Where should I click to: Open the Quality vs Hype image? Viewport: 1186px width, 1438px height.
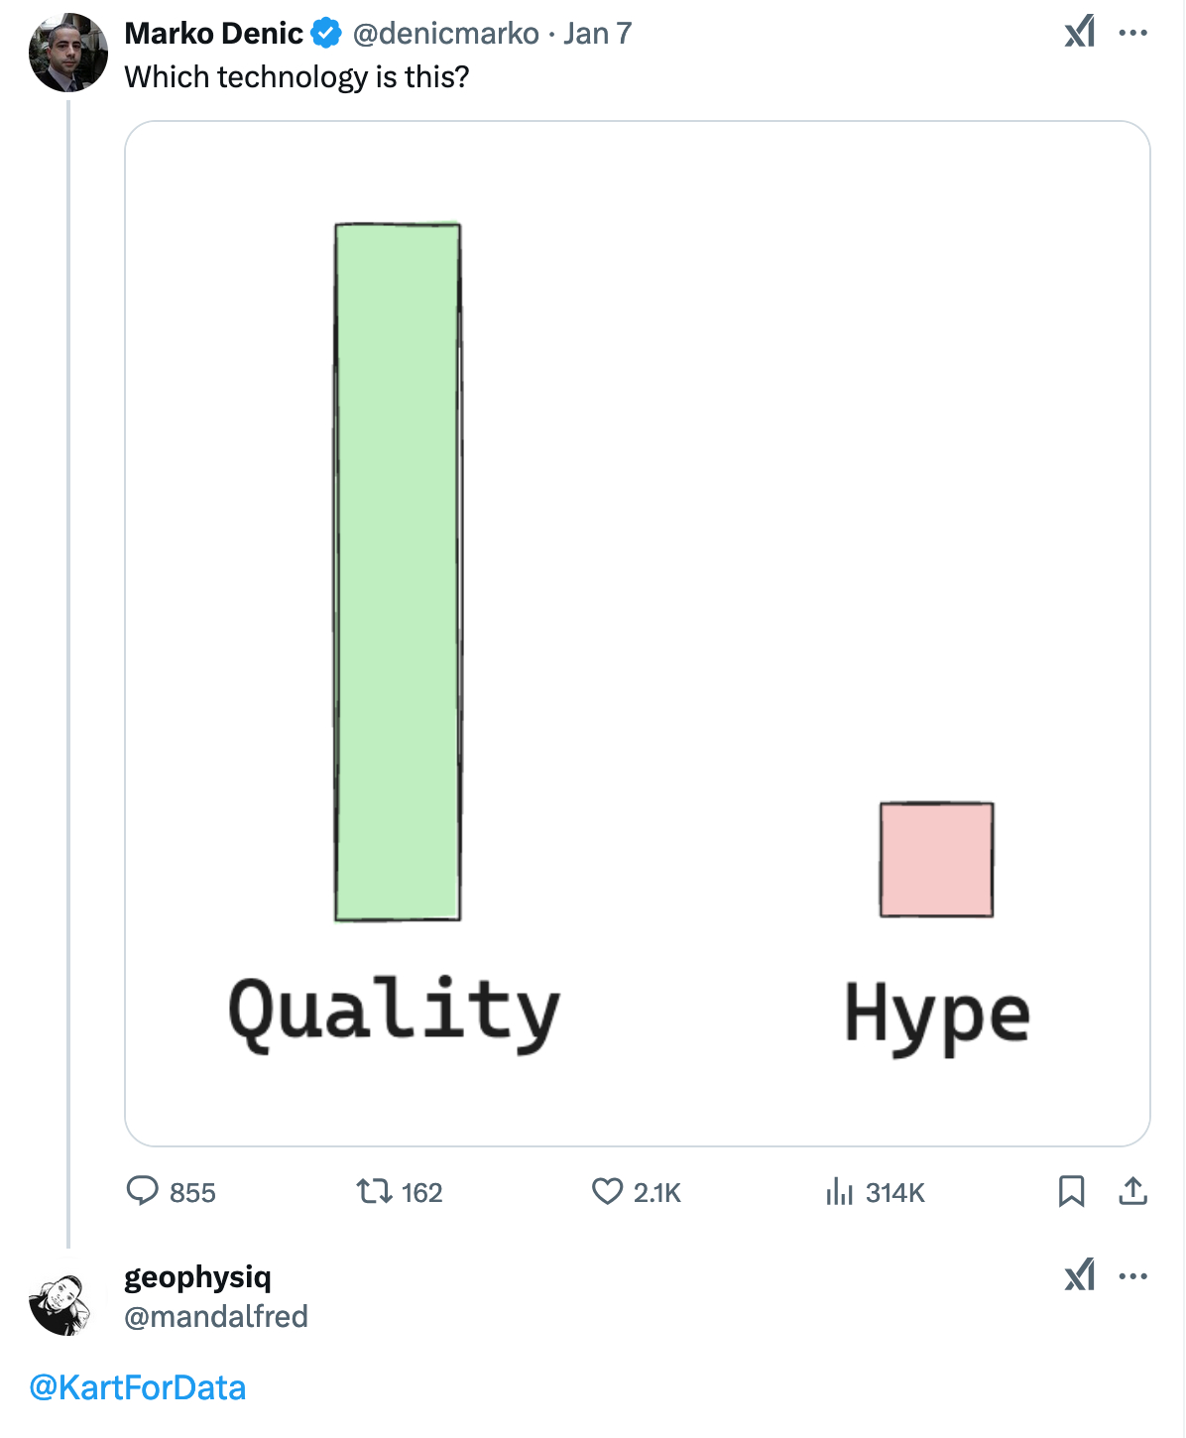[637, 633]
